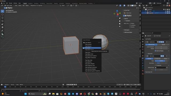
Task: Choose Copy Rotation in the context menu
Action: 92,46
